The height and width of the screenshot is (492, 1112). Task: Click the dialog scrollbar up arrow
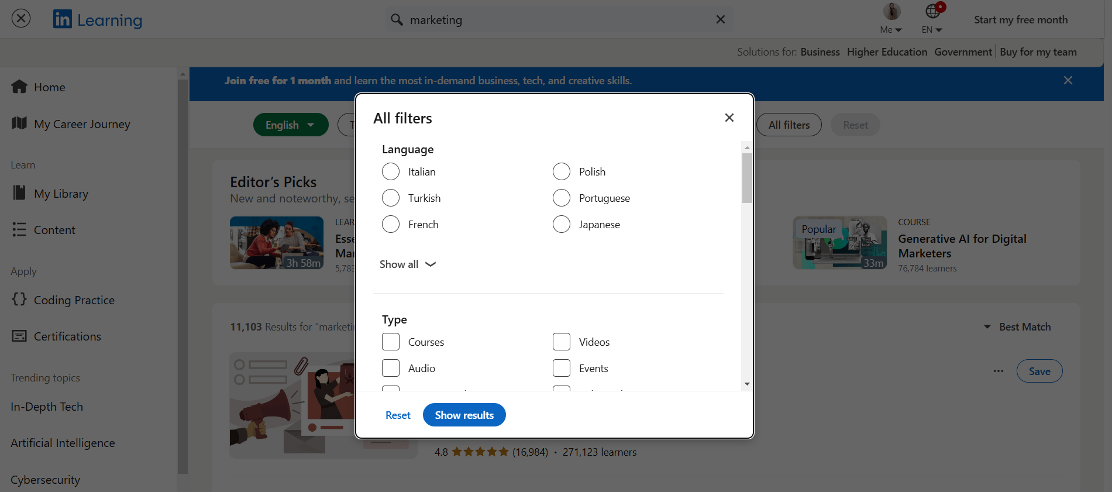tap(747, 147)
